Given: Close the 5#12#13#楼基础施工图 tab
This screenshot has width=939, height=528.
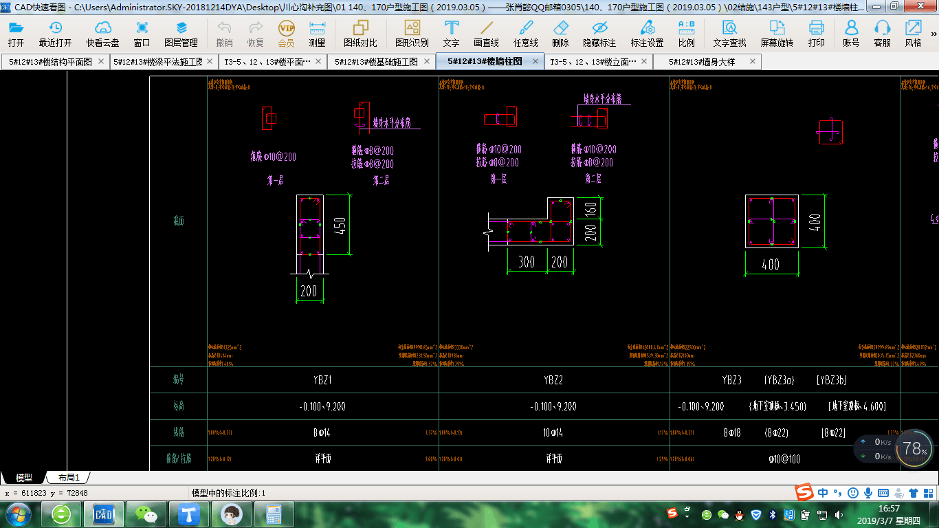Looking at the screenshot, I should point(427,61).
